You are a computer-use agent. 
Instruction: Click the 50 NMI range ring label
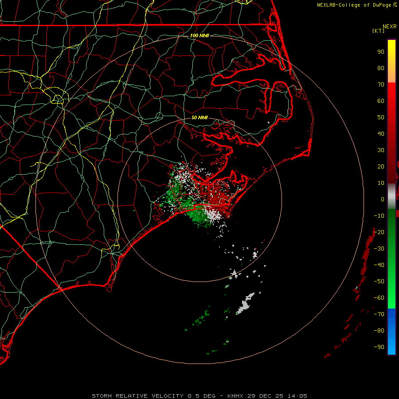[x=199, y=117]
